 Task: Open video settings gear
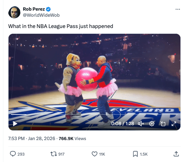click(151, 124)
